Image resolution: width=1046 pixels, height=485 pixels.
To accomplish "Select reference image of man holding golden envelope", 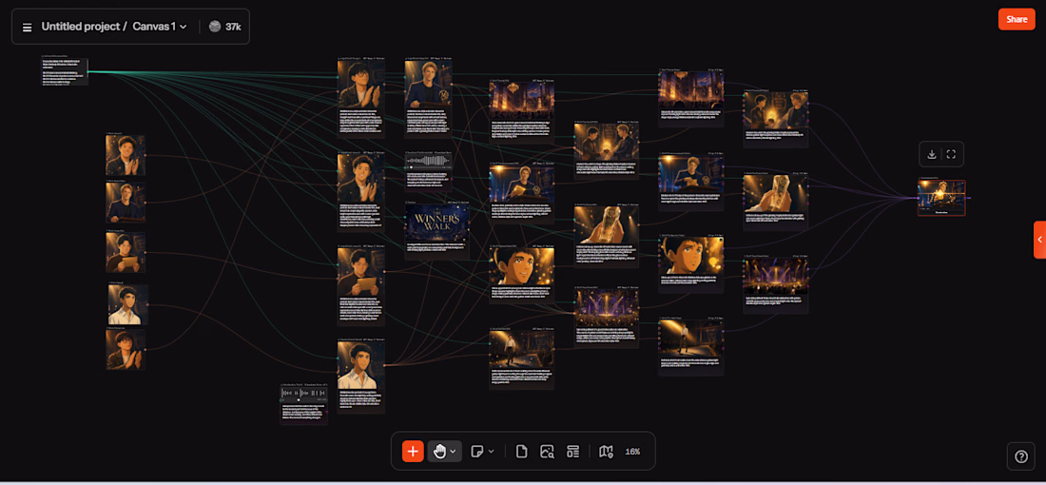I will pos(126,252).
